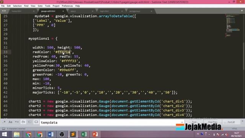Open PowerPoint from the taskbar

click(95, 135)
